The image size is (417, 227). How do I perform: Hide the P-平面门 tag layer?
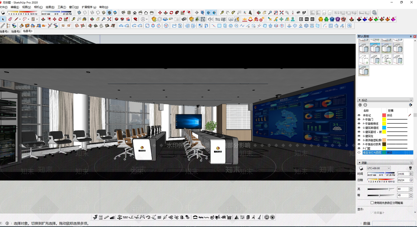pos(359,119)
